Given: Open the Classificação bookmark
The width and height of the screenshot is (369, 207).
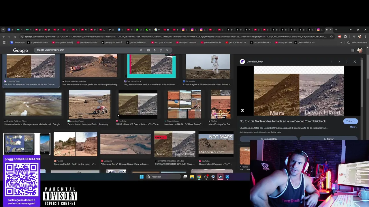Looking at the screenshot, I should click(x=18, y=43).
